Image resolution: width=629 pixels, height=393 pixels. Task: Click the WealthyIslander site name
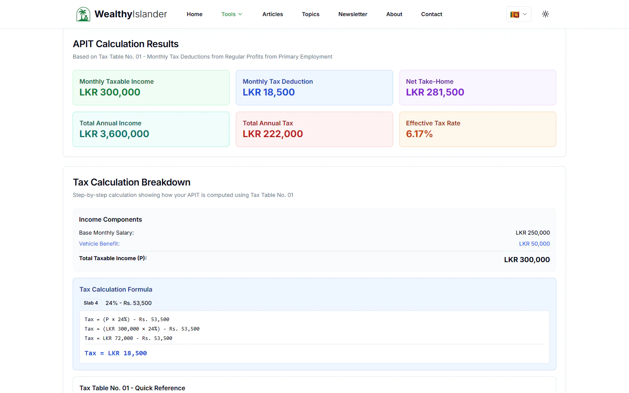point(131,14)
